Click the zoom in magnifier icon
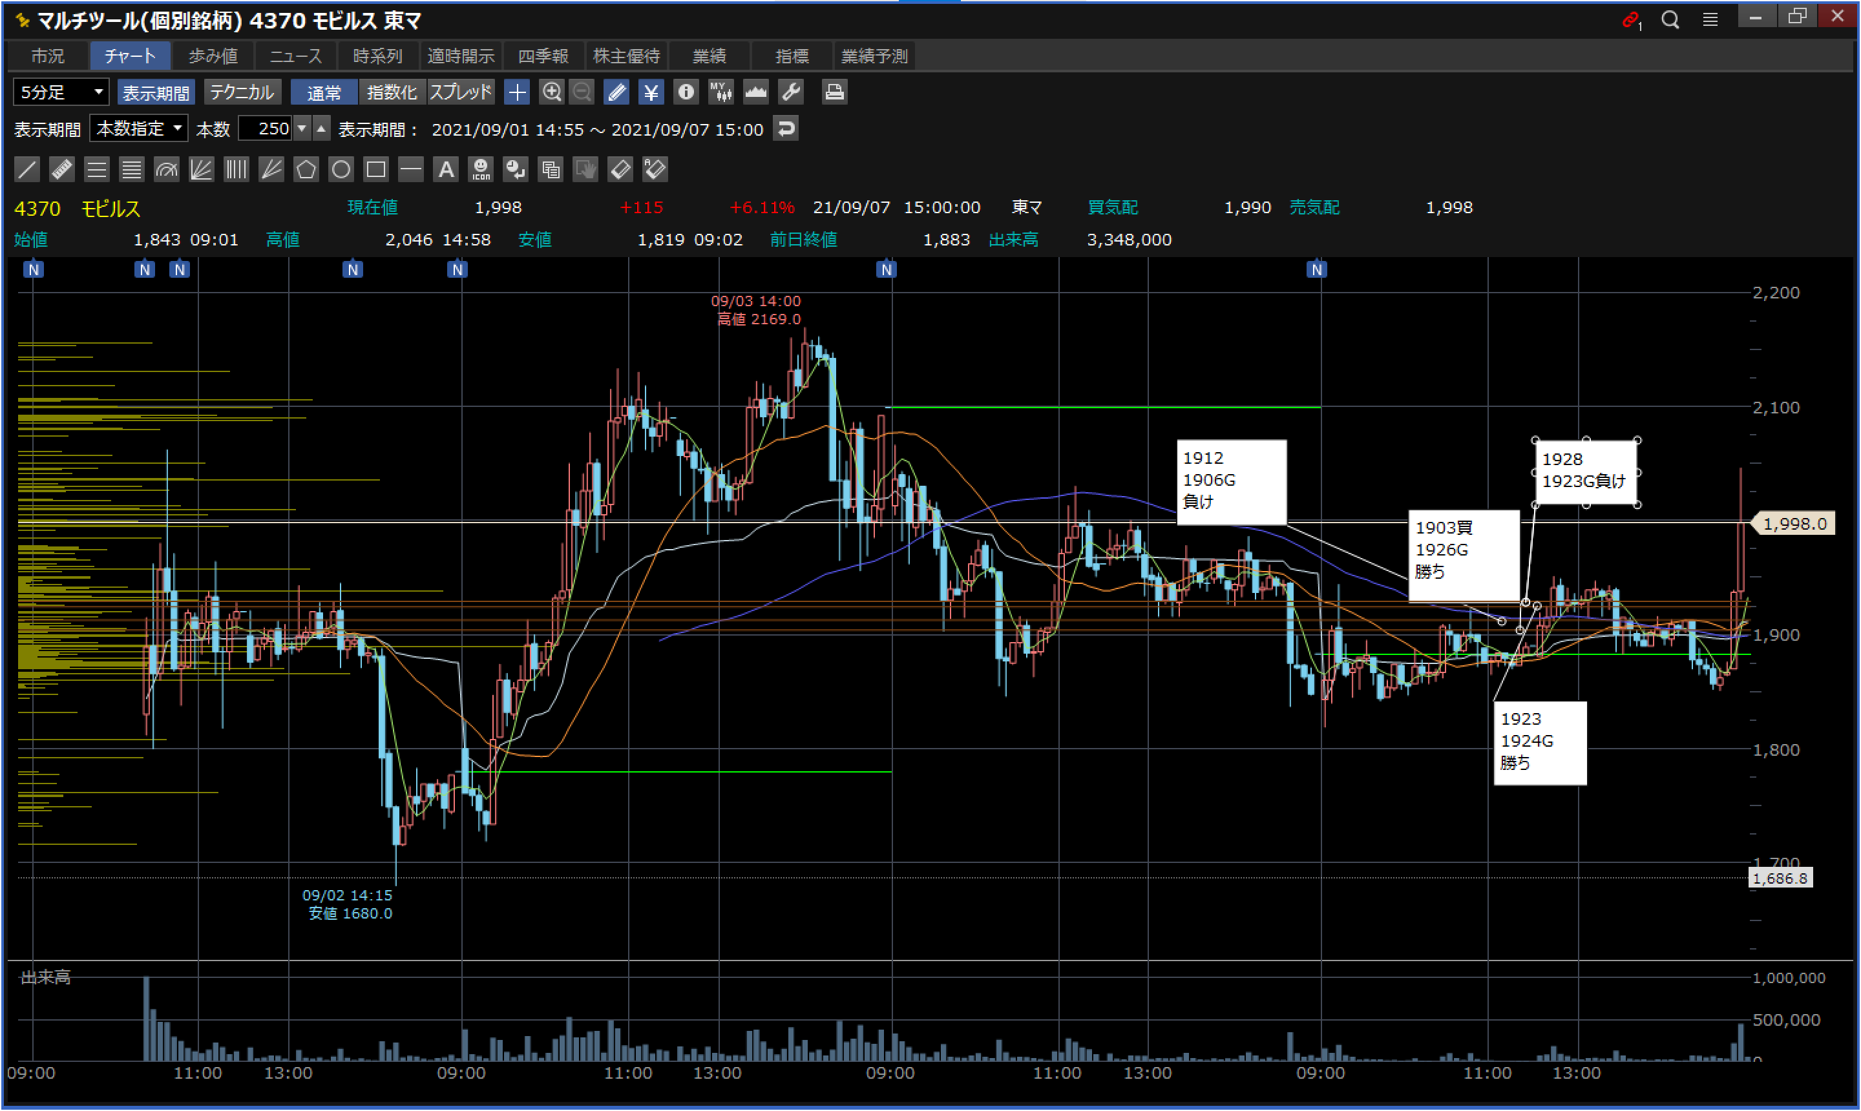1861x1111 pixels. pos(552,92)
